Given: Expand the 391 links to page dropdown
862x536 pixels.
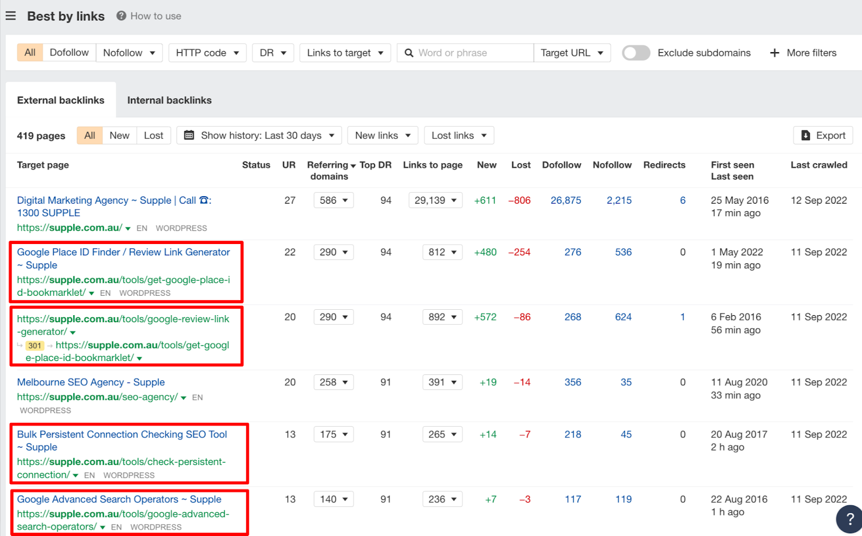Looking at the screenshot, I should click(x=442, y=382).
